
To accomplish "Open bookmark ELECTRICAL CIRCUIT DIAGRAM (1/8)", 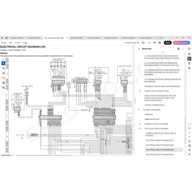I will [x=160, y=140].
